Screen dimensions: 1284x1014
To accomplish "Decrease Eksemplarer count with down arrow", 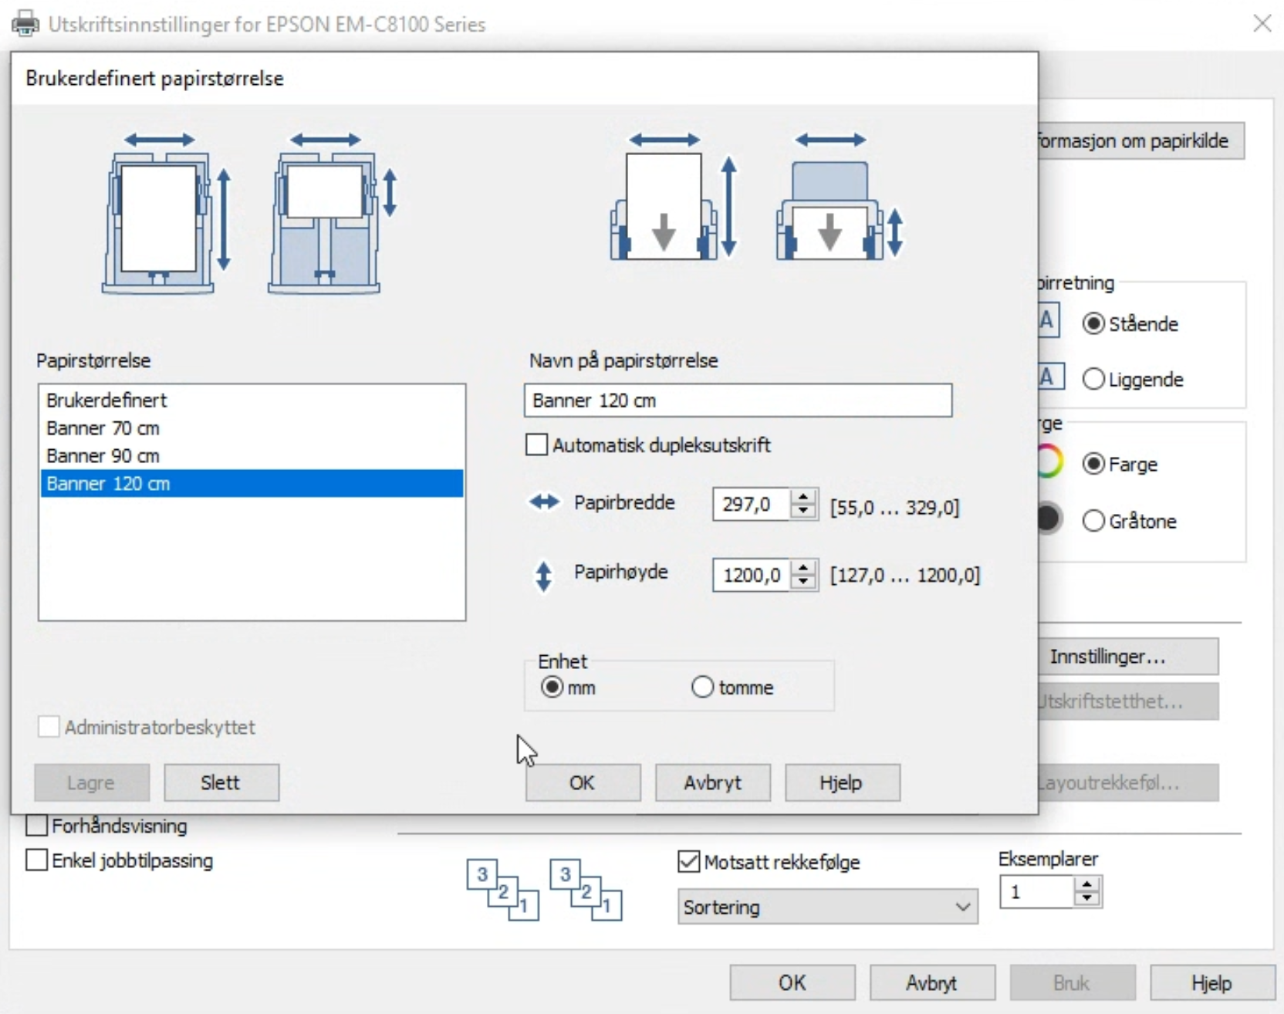I will tap(1086, 899).
